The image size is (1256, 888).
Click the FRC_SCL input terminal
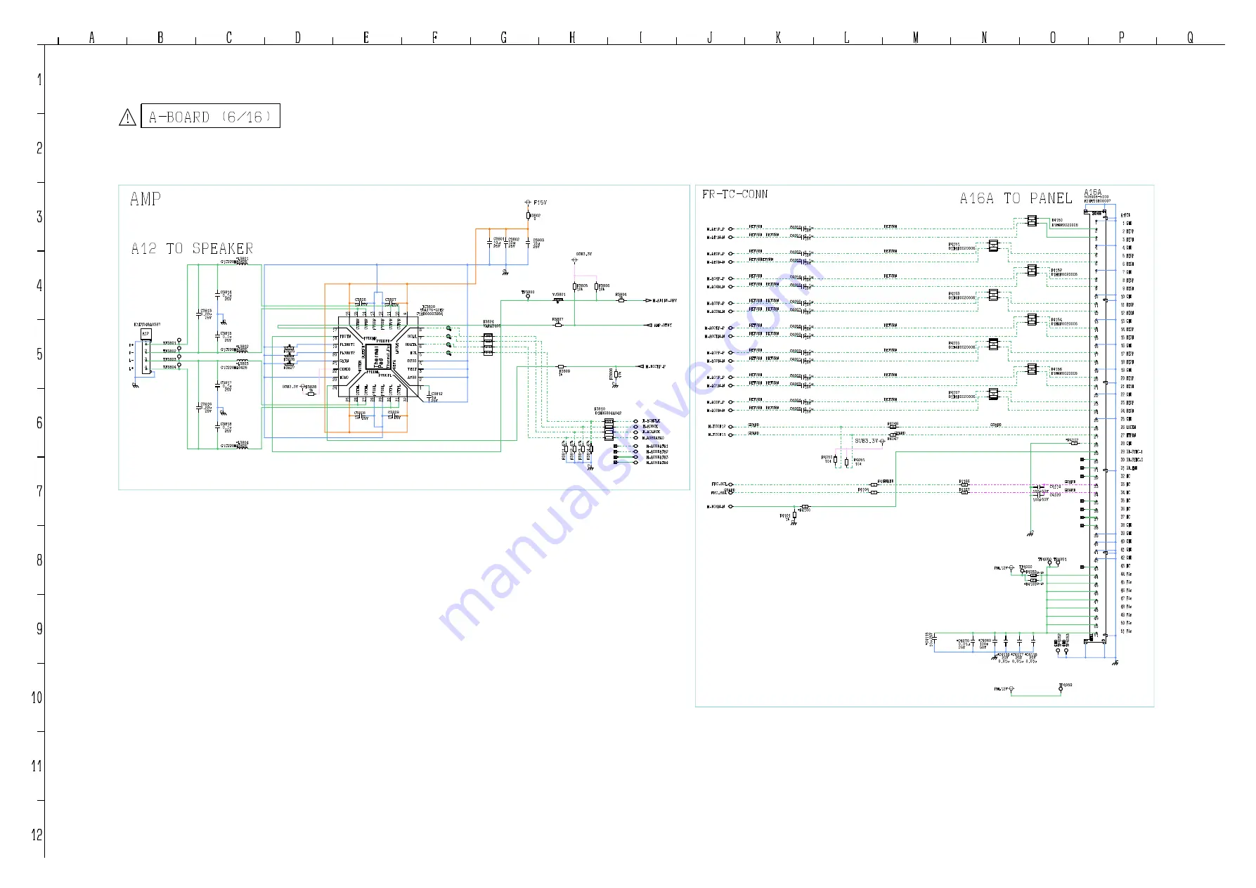point(730,484)
